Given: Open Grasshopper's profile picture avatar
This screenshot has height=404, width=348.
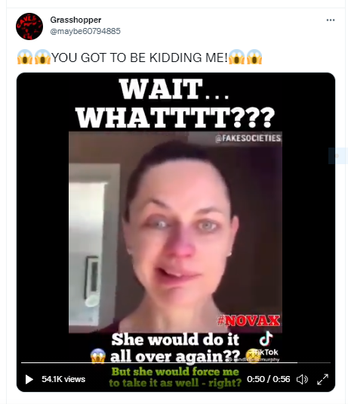Looking at the screenshot, I should [x=29, y=26].
